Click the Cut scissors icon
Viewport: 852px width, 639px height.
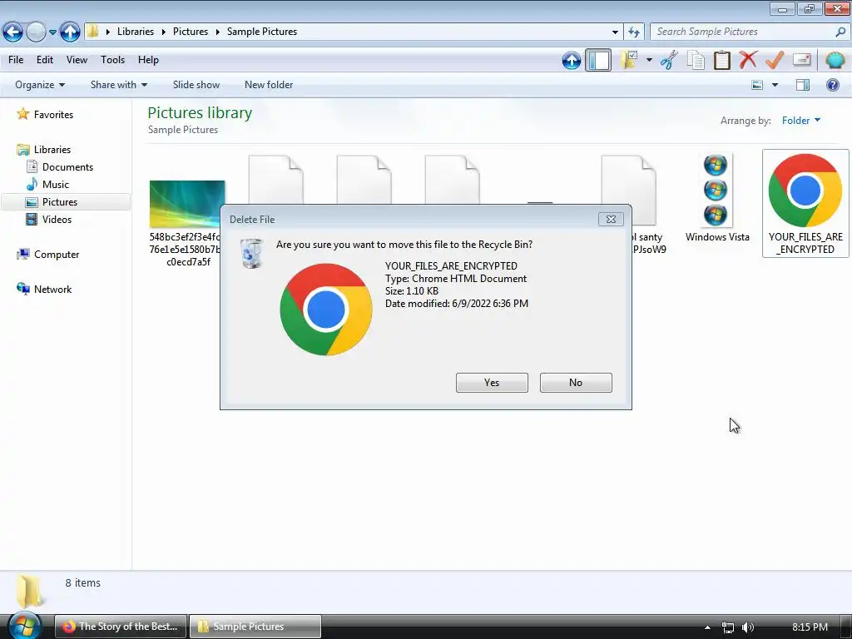(x=670, y=60)
